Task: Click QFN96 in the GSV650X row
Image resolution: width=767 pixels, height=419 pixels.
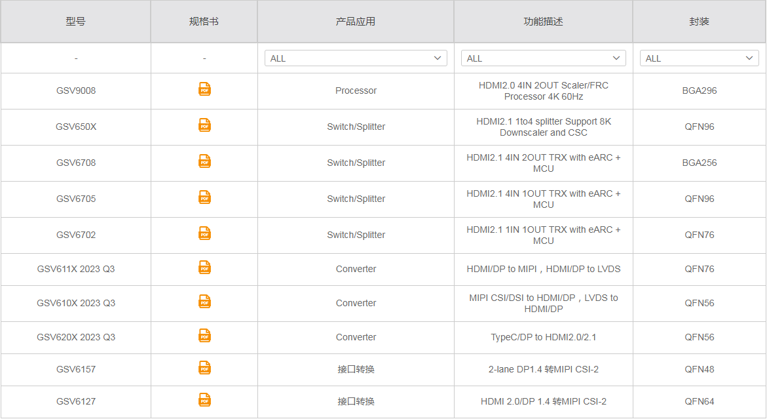Action: tap(700, 127)
